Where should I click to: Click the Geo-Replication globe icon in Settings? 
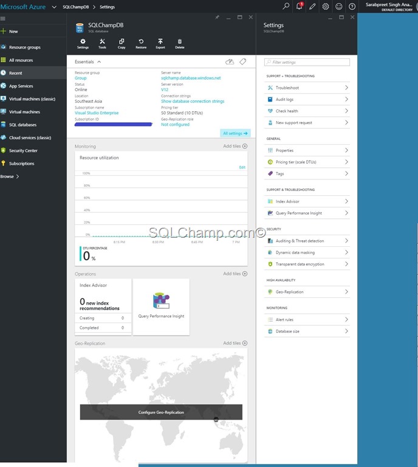pyautogui.click(x=270, y=292)
